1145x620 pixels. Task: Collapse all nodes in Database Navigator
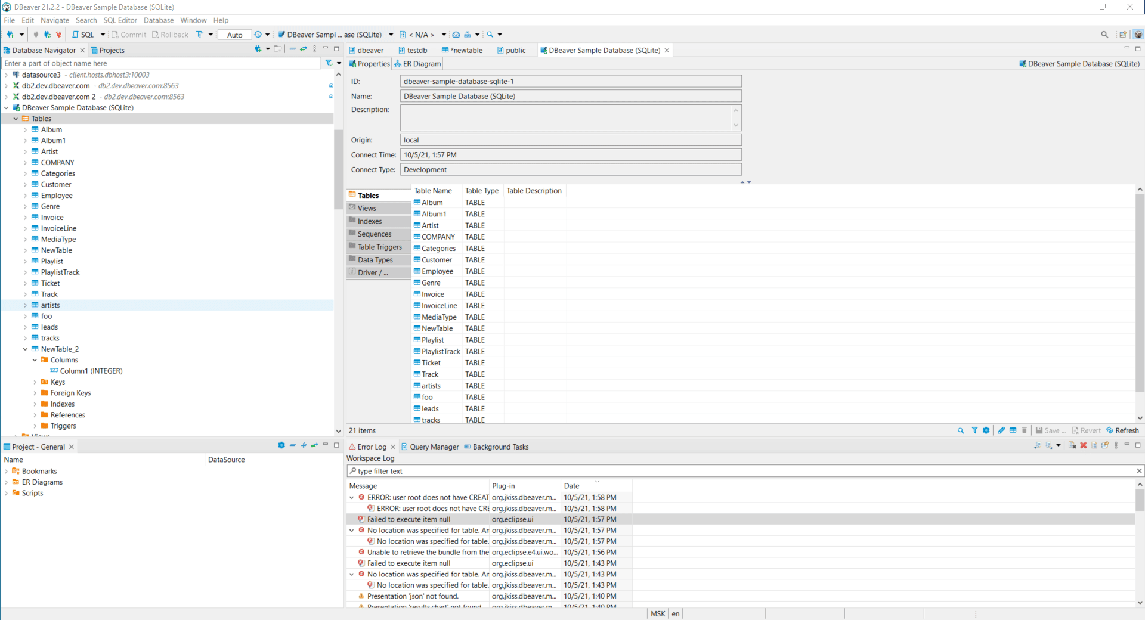tap(293, 49)
